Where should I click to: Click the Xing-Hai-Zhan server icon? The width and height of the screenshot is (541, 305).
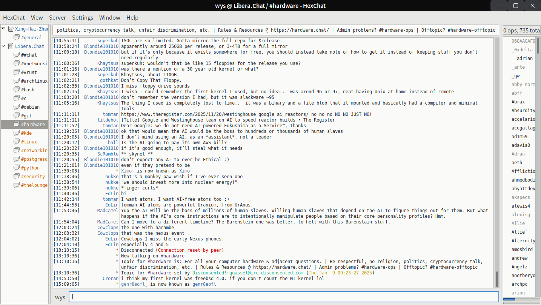click(x=11, y=29)
